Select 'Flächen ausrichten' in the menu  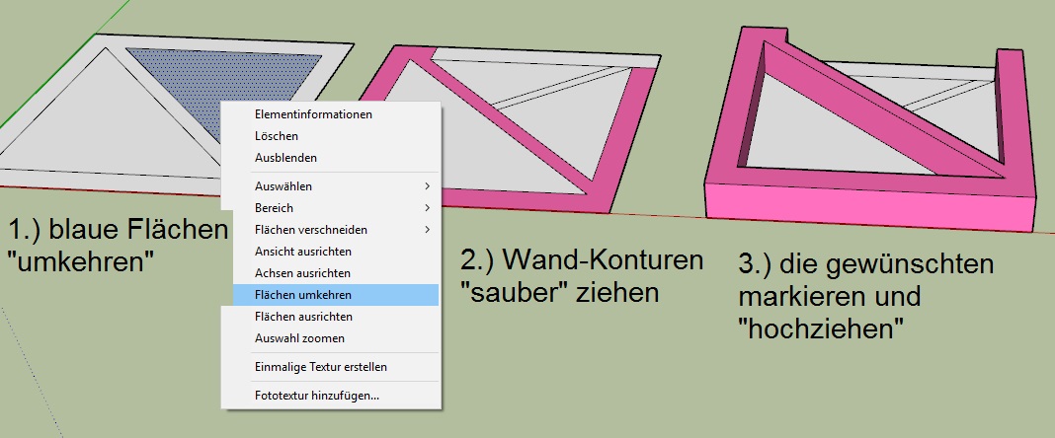click(303, 317)
